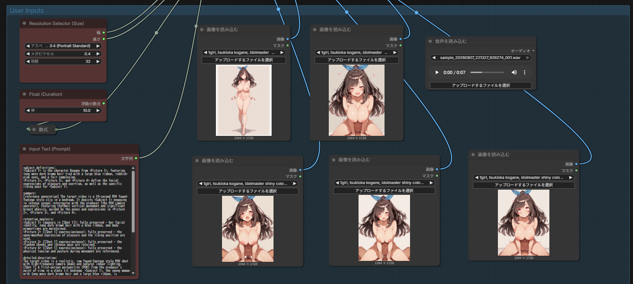Click the Resolution Selector (Size) node title
This screenshot has height=284, width=633.
click(x=57, y=23)
